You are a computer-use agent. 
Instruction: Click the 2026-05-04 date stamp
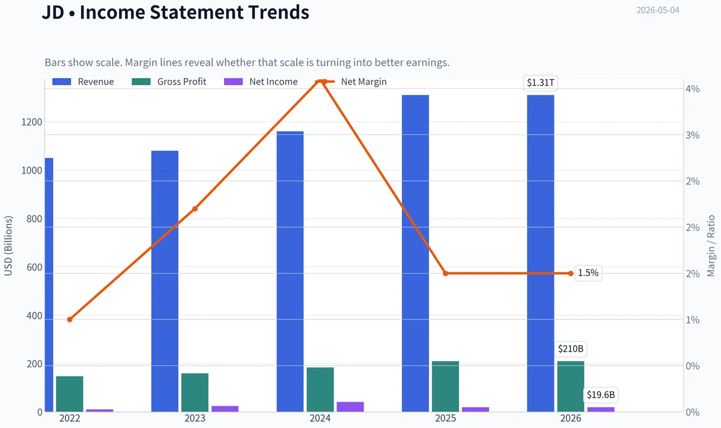(658, 10)
